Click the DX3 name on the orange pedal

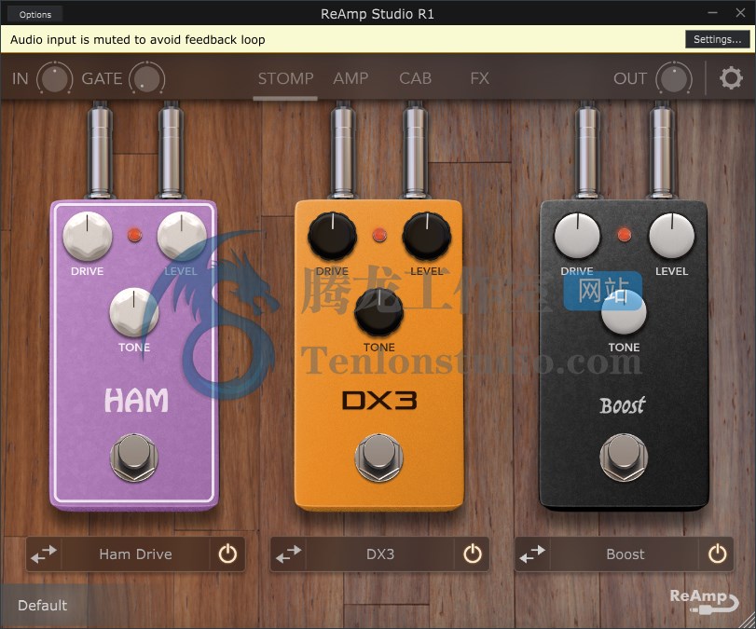(379, 401)
